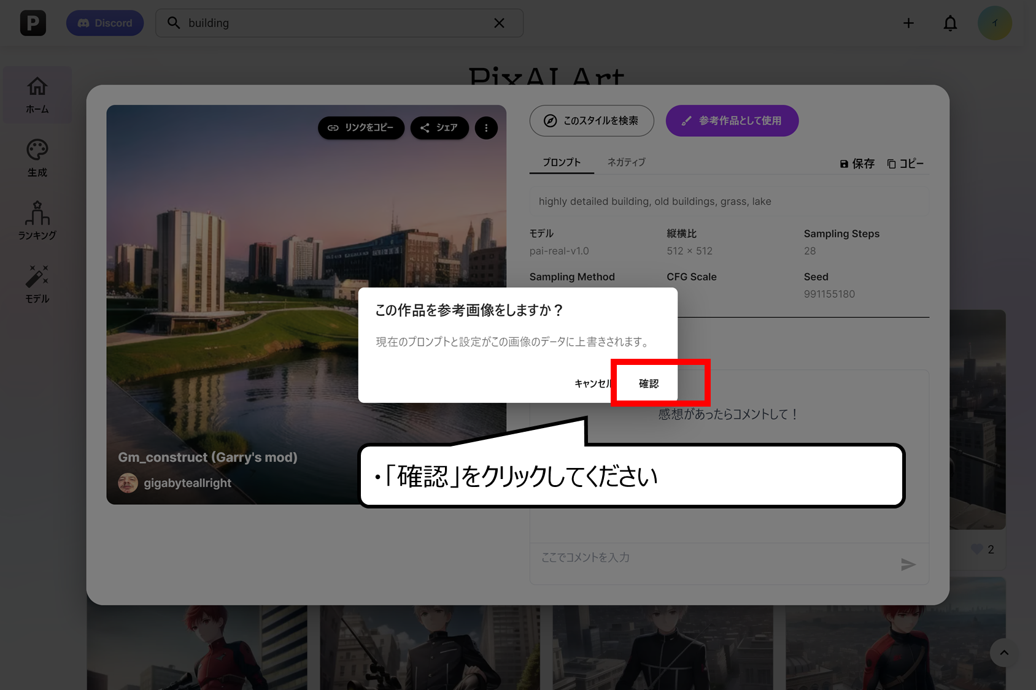Image resolution: width=1036 pixels, height=690 pixels.
Task: Click the send comment arrow icon
Action: pyautogui.click(x=908, y=564)
